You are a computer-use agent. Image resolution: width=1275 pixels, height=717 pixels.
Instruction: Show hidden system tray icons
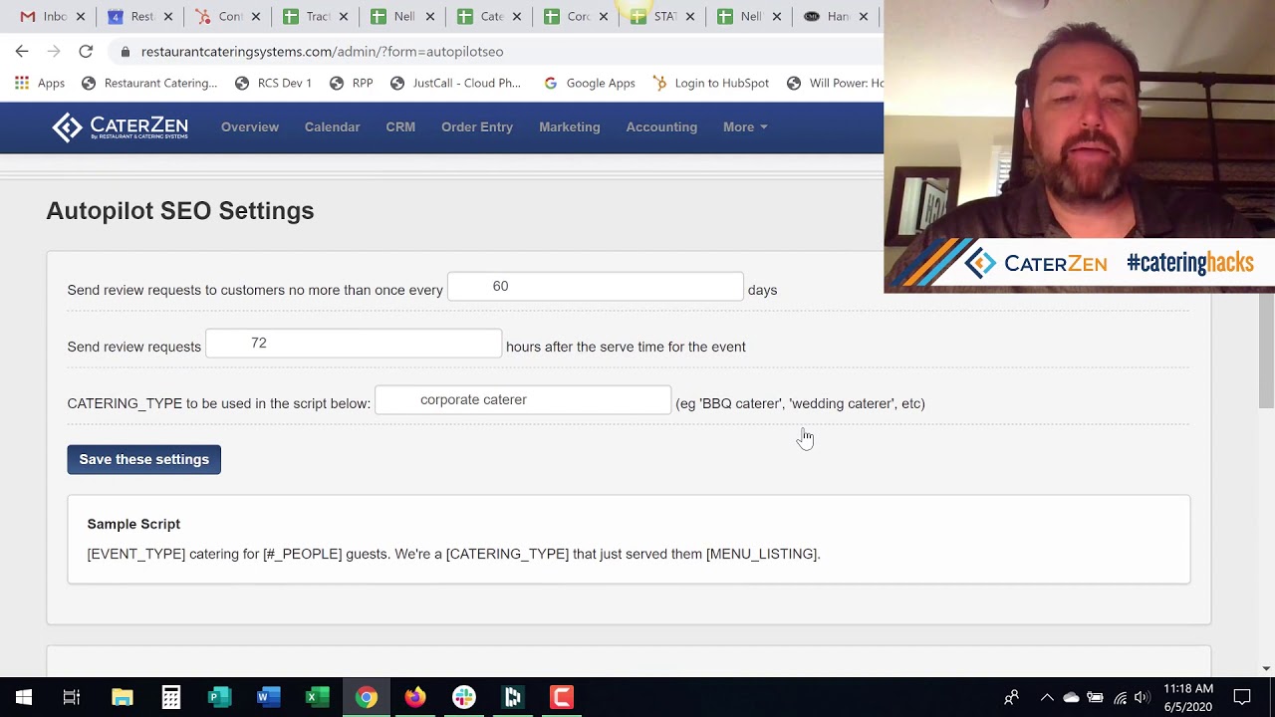[1047, 697]
